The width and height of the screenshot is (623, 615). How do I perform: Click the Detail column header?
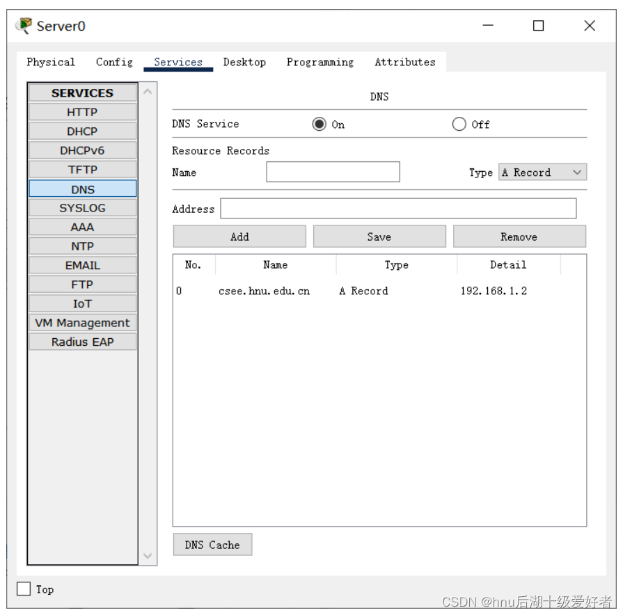tap(508, 265)
